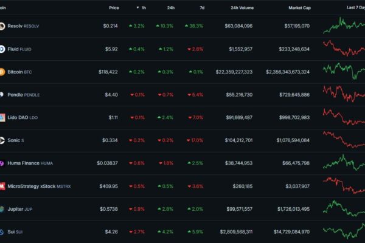
Task: Open the Sui SUI coin page
Action: [15, 232]
